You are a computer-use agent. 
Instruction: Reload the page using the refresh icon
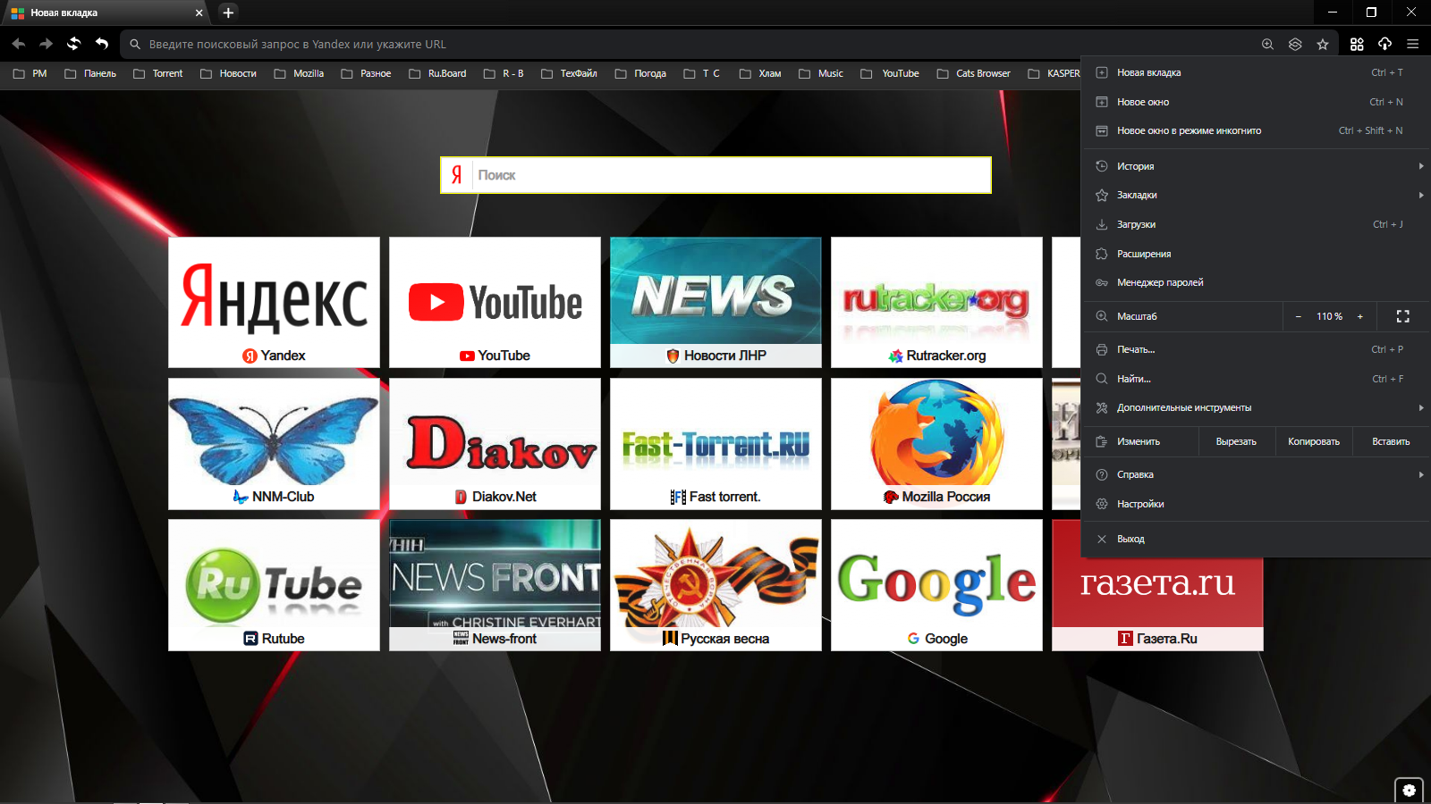pyautogui.click(x=74, y=44)
